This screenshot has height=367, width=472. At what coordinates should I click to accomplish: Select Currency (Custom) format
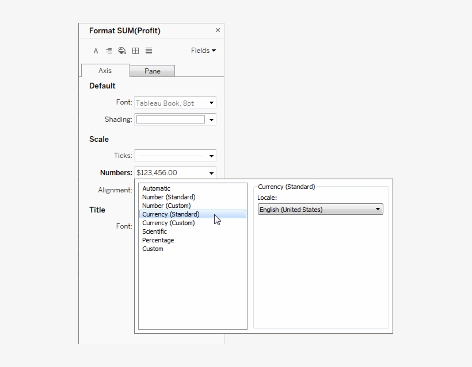(x=193, y=223)
